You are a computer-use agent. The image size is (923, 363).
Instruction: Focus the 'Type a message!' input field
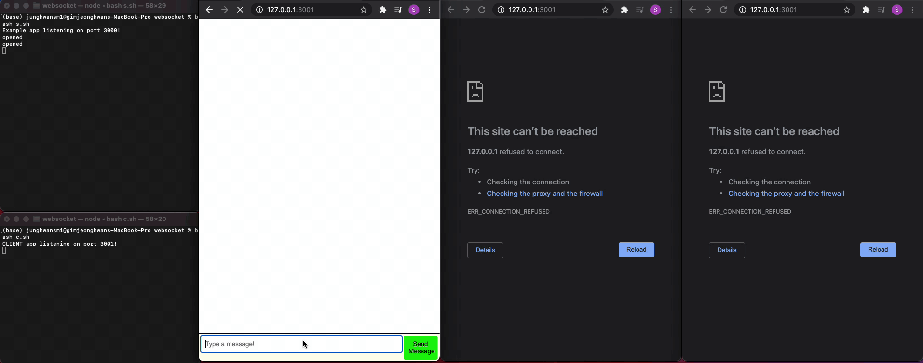[301, 344]
